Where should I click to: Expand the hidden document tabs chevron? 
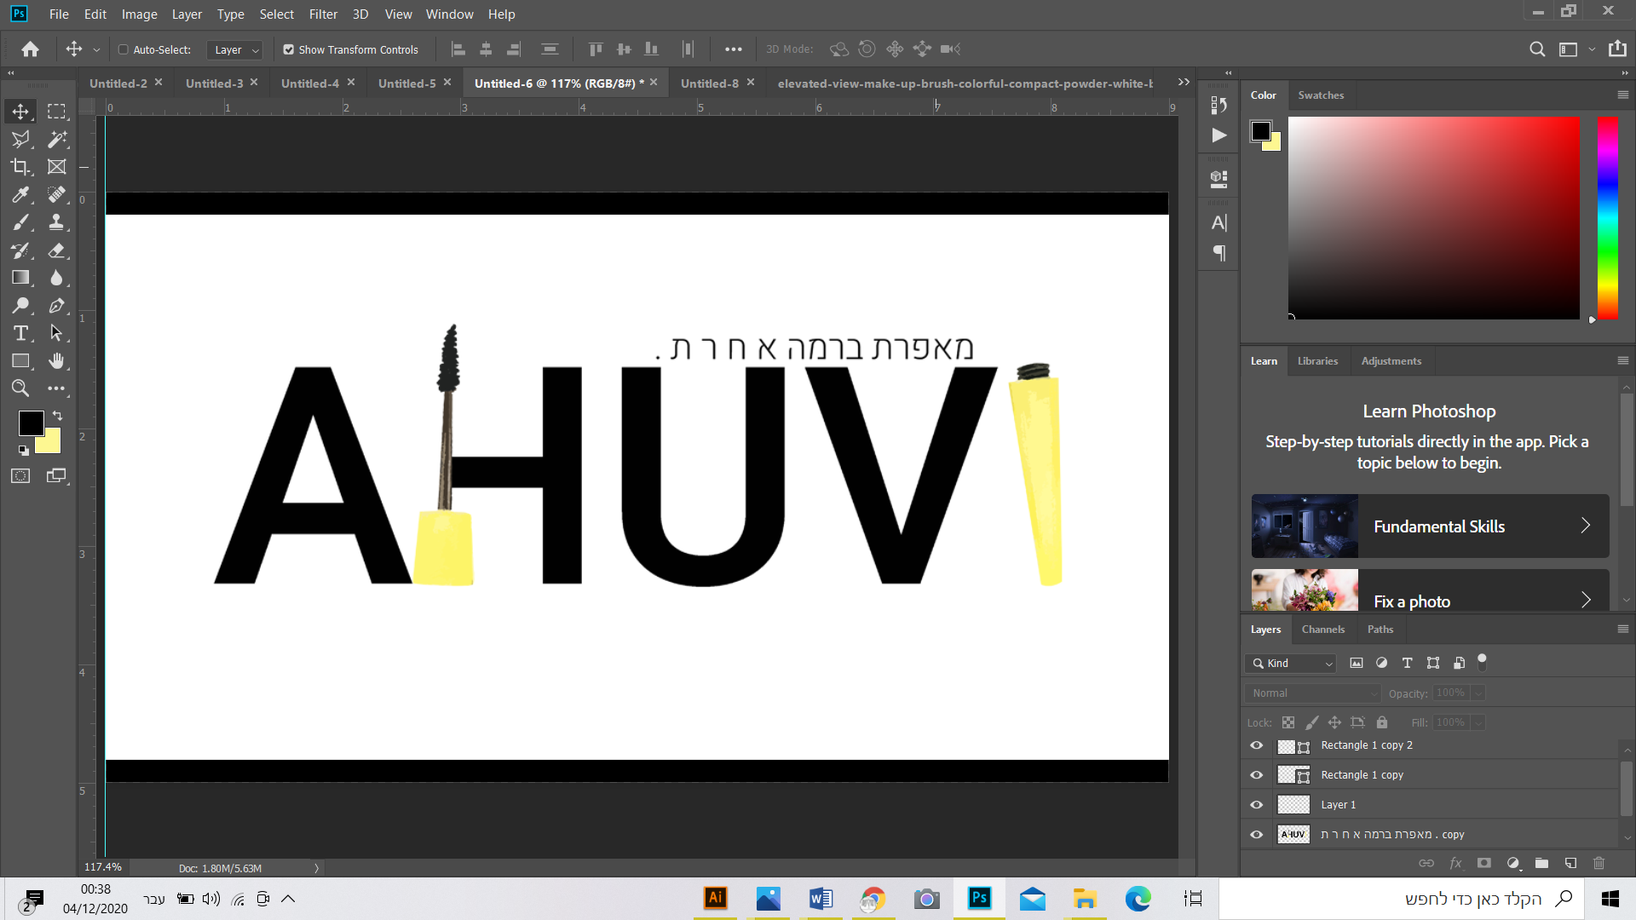(x=1184, y=83)
